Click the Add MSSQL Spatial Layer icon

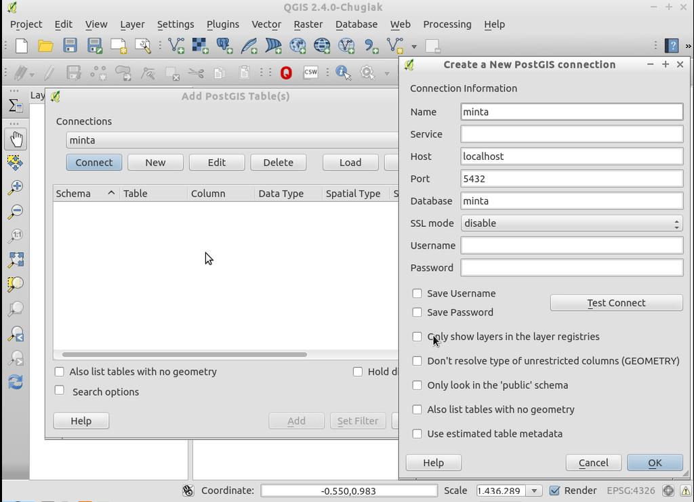click(273, 45)
